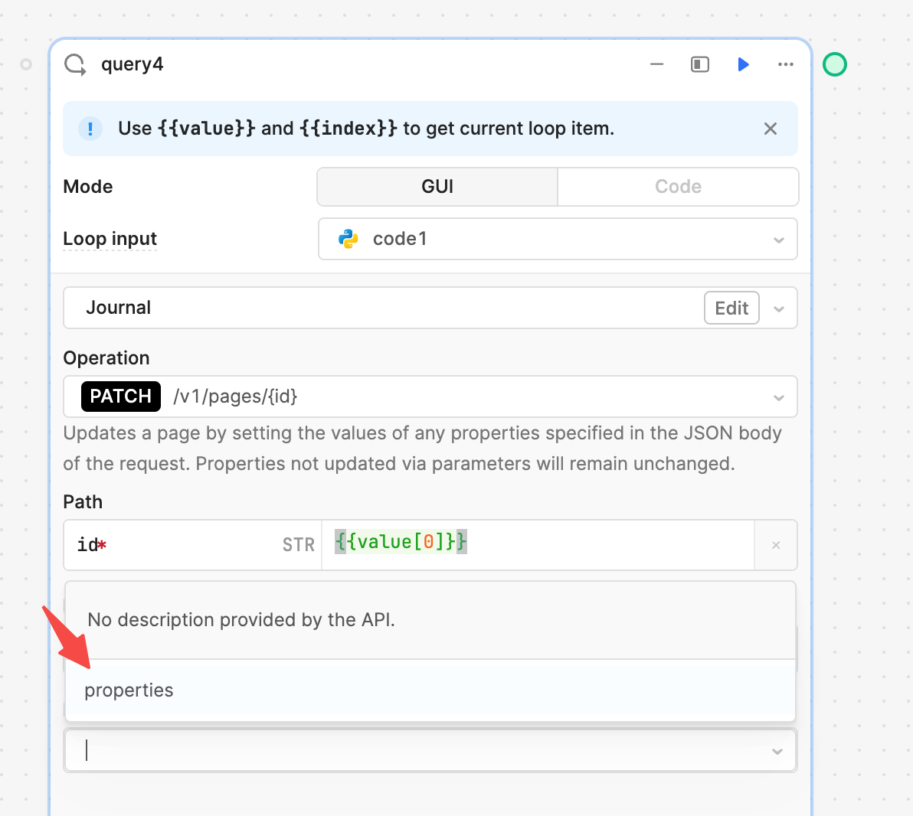Expand the Journal resource dropdown chevron
Screen dimensions: 913x816
coord(779,308)
